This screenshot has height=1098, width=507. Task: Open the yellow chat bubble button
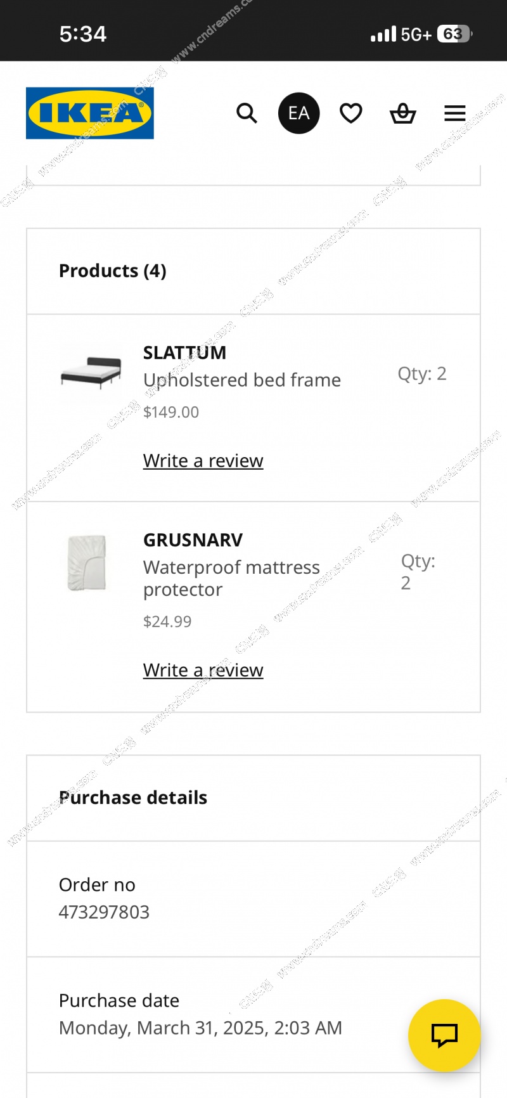(x=444, y=1035)
